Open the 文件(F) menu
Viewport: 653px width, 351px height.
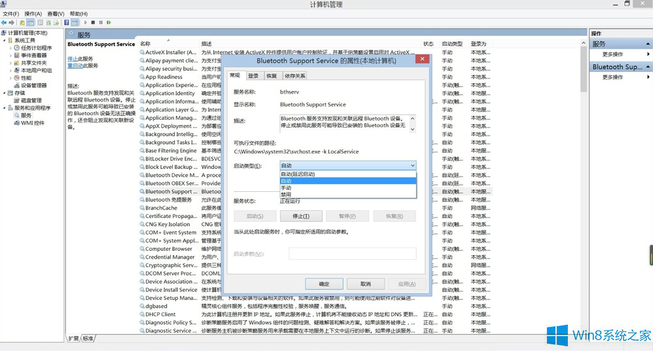(x=11, y=14)
